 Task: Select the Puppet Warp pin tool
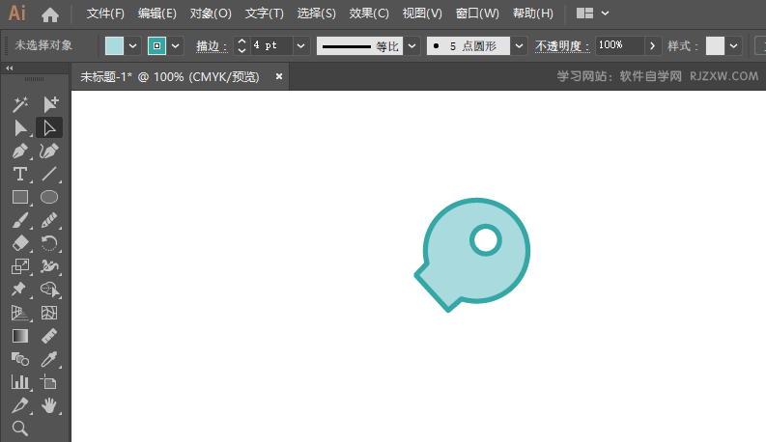click(20, 290)
